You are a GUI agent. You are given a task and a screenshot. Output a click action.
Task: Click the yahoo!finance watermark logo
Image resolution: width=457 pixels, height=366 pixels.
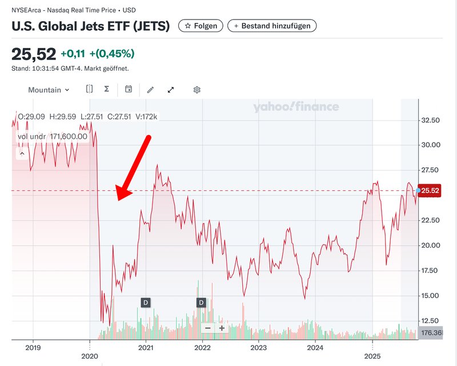point(296,107)
